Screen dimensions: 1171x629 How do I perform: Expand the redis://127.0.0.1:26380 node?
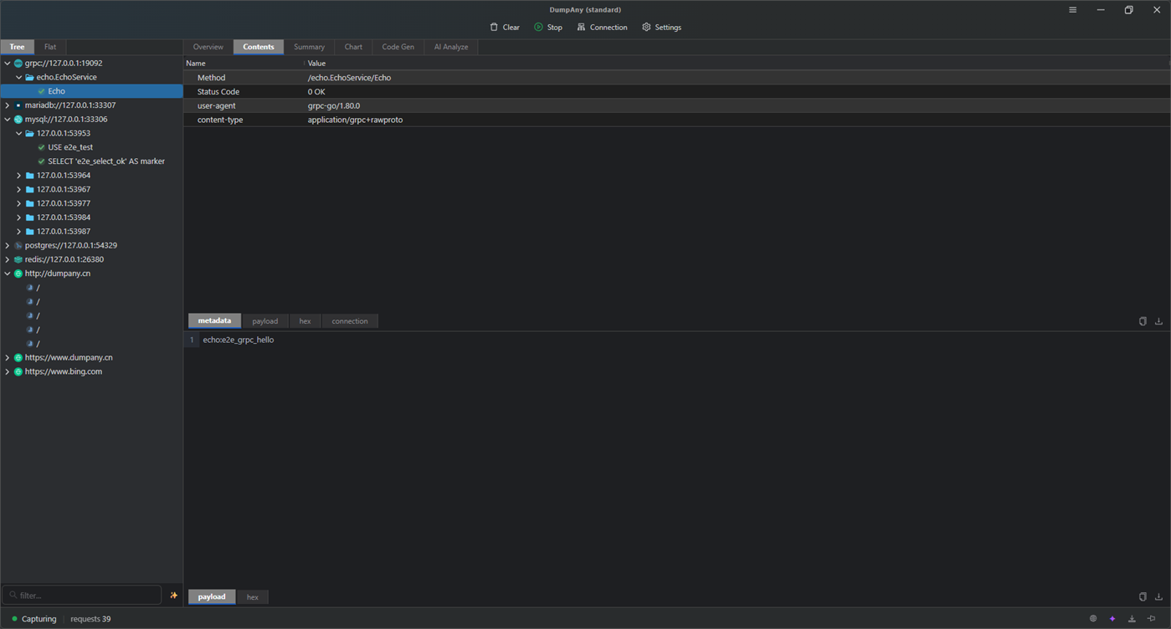[x=8, y=259]
